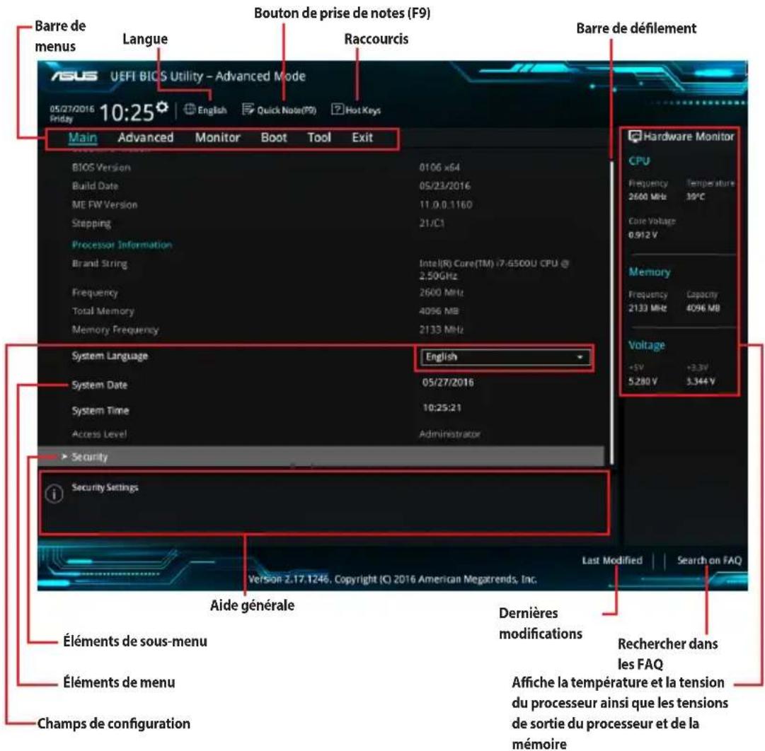Show the Hot Keys list
This screenshot has height=751, width=765.
click(356, 110)
